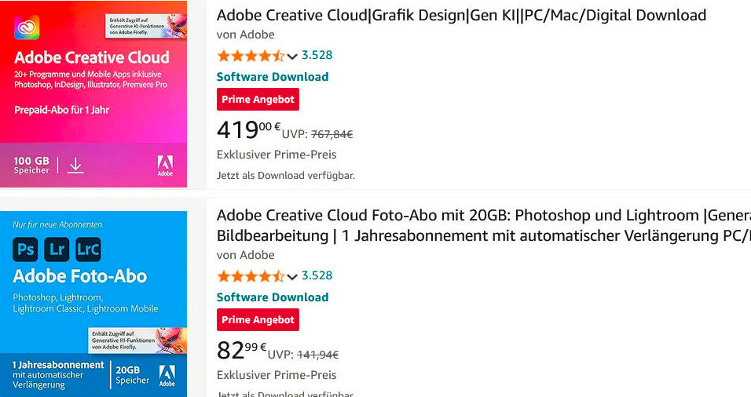Click Prime Angebot badge of the 419,00 € offer
The height and width of the screenshot is (397, 751).
(258, 100)
